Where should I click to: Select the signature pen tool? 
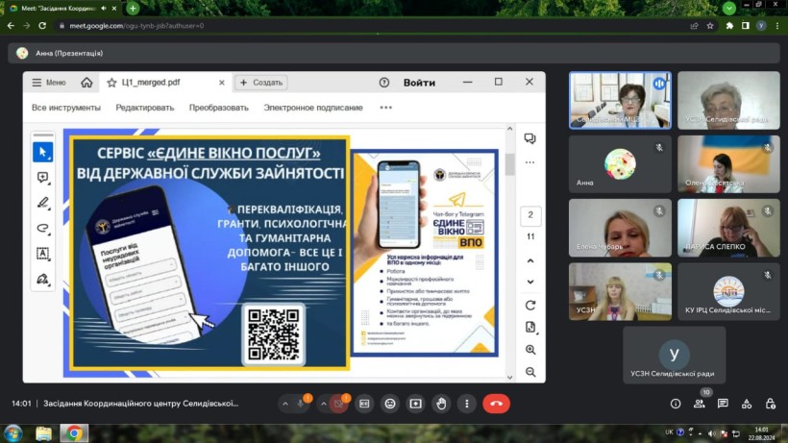42,279
